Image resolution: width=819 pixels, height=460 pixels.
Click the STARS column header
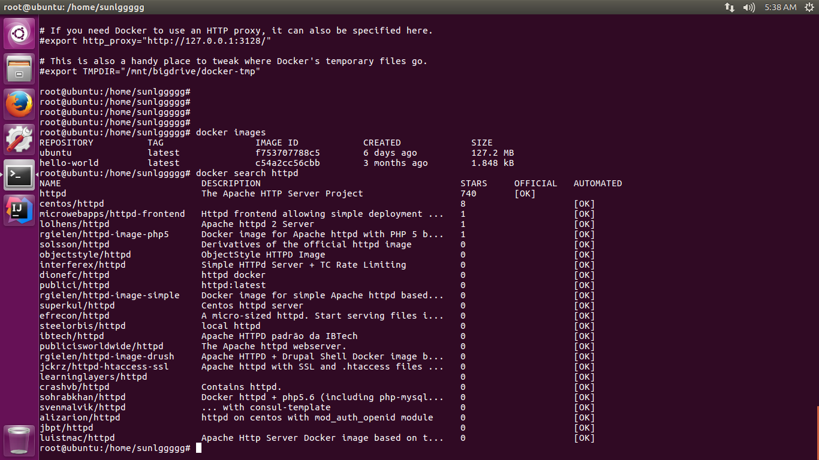click(x=474, y=183)
